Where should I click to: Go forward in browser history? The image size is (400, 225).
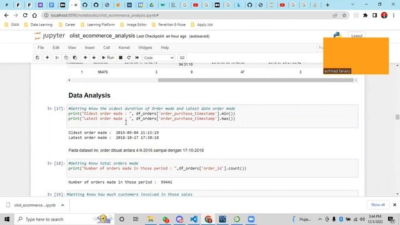[x=16, y=15]
